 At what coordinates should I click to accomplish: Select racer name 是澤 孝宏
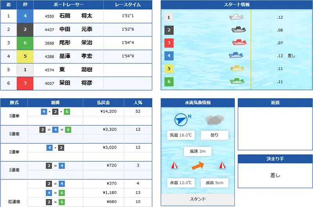76,56
